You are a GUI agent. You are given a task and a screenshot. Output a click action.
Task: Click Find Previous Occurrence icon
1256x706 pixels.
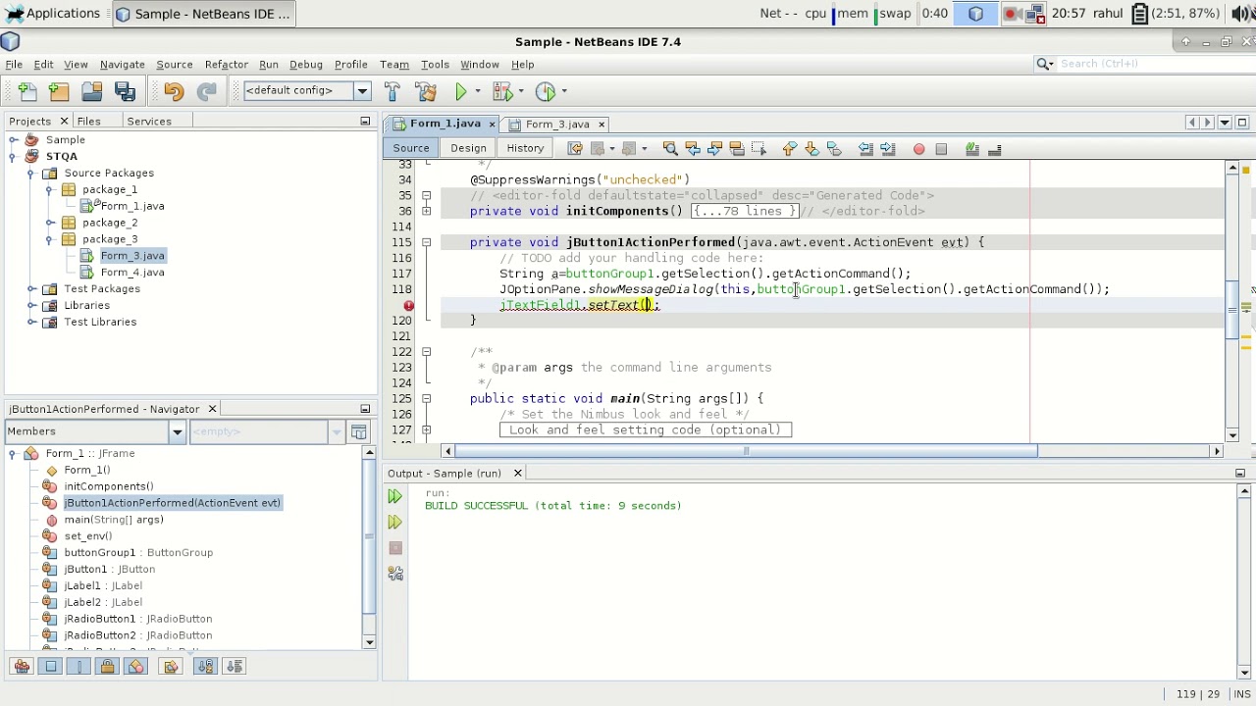[x=693, y=149]
